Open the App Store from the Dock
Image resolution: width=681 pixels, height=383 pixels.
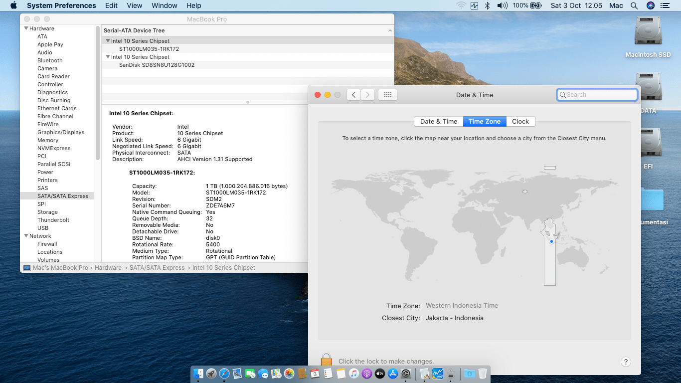tap(393, 373)
